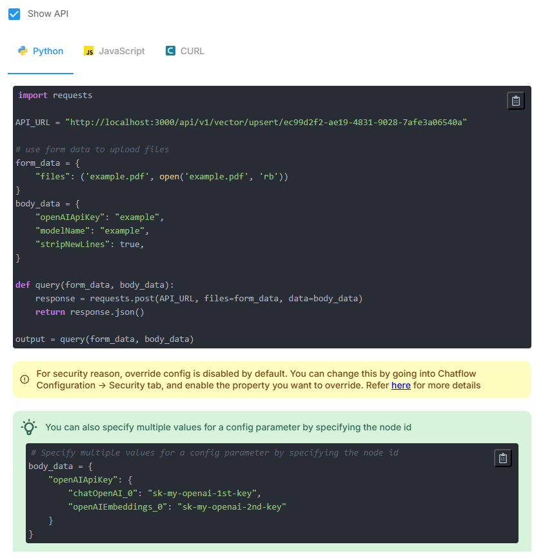Click the override config security notice text
The height and width of the screenshot is (560, 543).
click(x=258, y=379)
